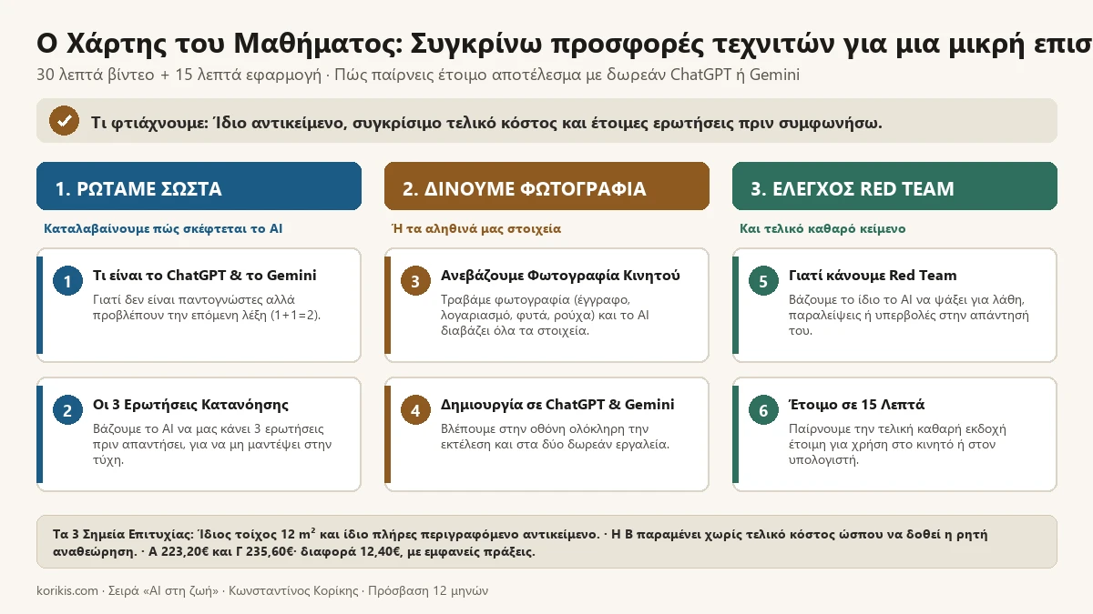Image resolution: width=1093 pixels, height=614 pixels.
Task: Click the subtitle beginning "30 λεπτά βίντεο"
Action: (418, 75)
